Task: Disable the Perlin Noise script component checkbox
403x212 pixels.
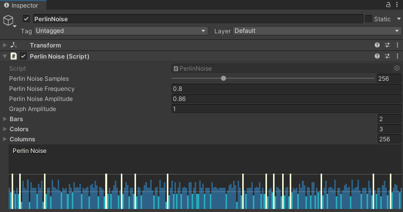Action: coord(23,56)
